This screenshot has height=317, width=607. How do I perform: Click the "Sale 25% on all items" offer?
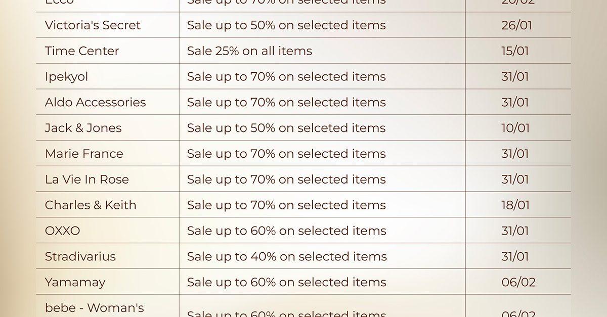point(249,51)
